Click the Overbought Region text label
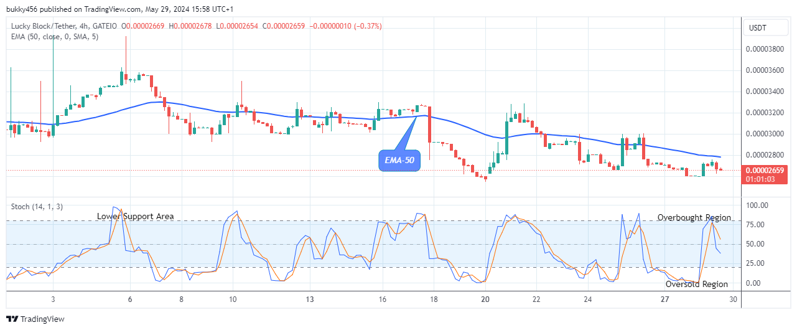Image resolution: width=797 pixels, height=330 pixels. click(694, 217)
